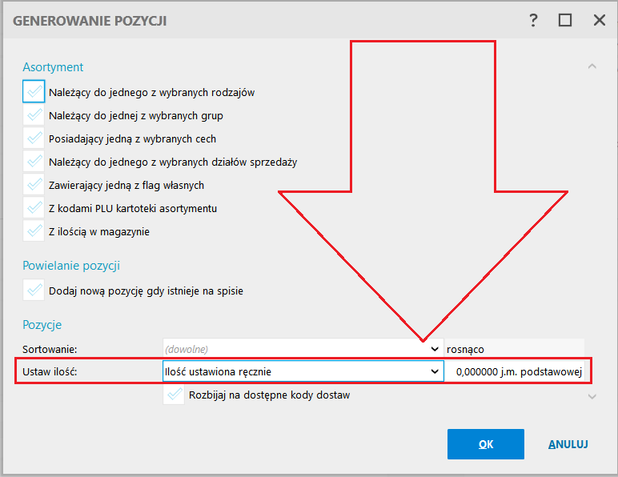Click the ANULUJ button
This screenshot has height=477, width=618.
coord(568,444)
